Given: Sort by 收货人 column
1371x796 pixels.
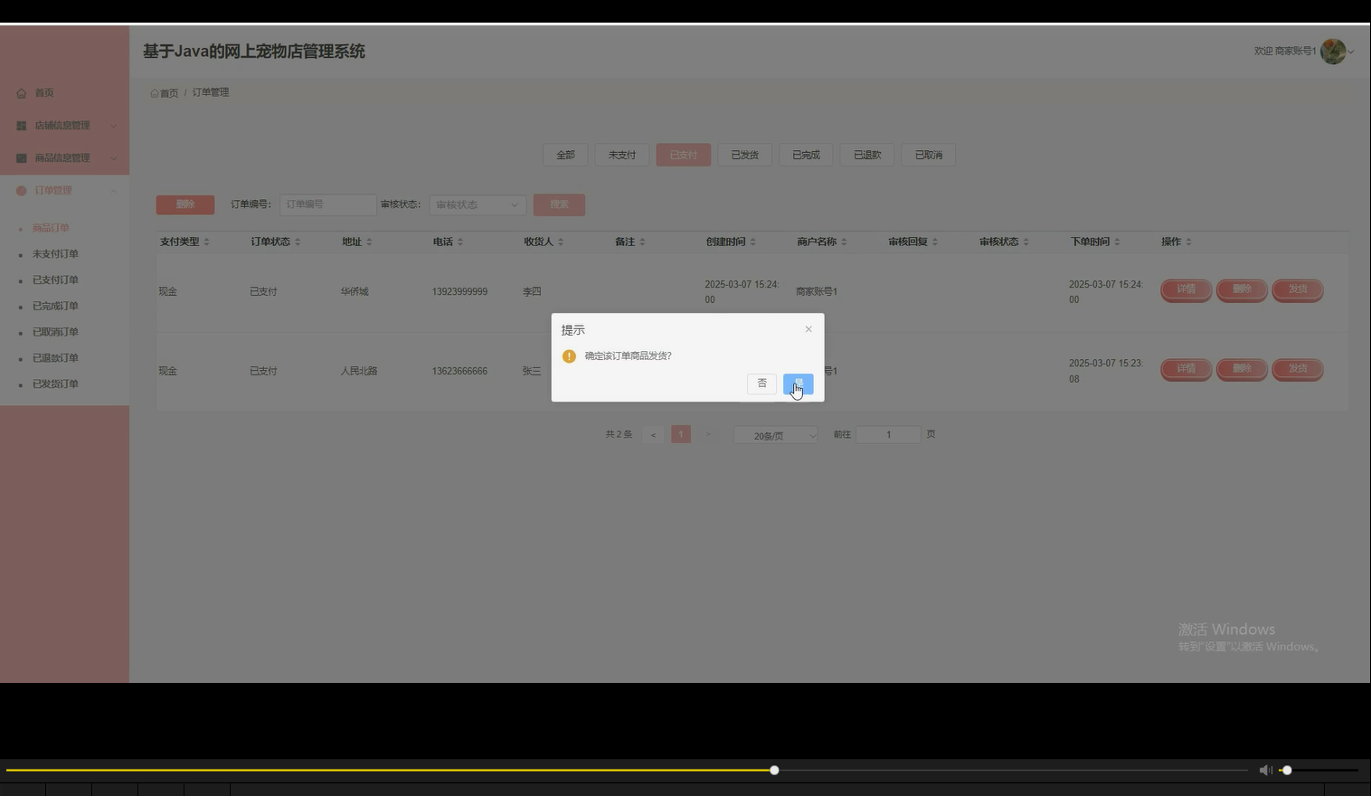Looking at the screenshot, I should tap(561, 242).
